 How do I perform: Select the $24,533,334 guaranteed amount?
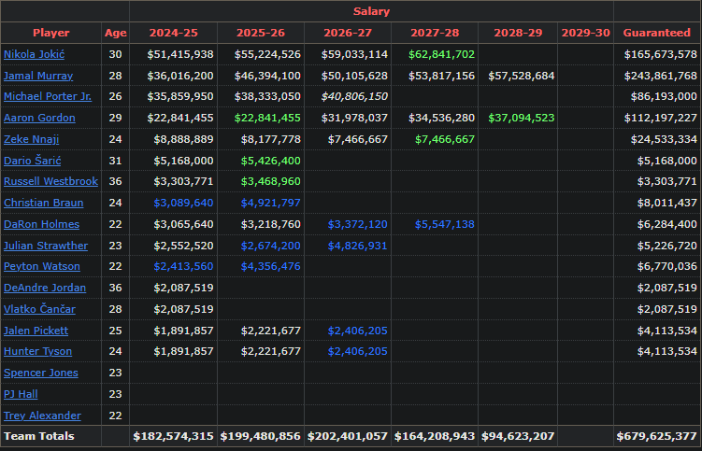pyautogui.click(x=664, y=139)
